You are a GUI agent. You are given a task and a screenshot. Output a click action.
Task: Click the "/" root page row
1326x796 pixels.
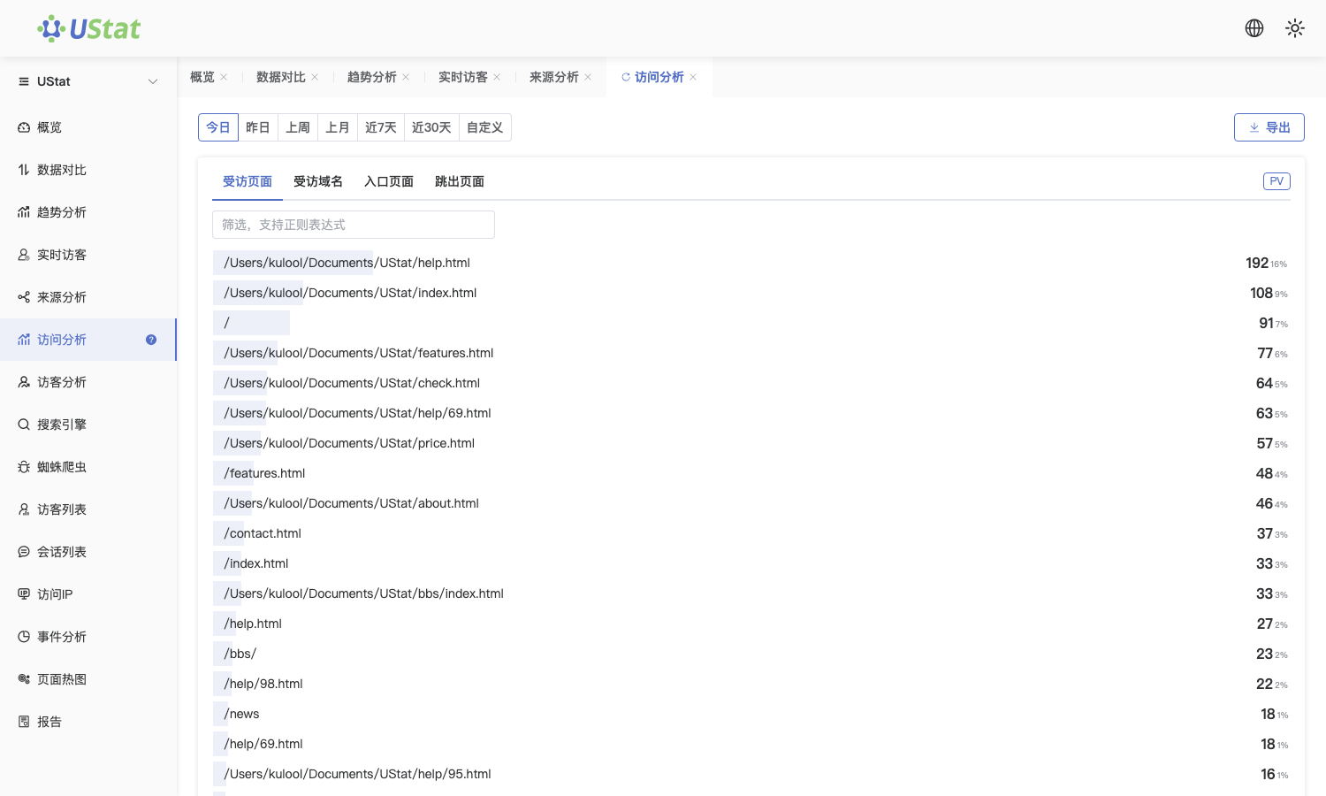click(751, 323)
